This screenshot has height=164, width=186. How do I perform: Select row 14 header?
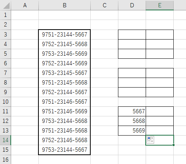[x=5, y=140]
